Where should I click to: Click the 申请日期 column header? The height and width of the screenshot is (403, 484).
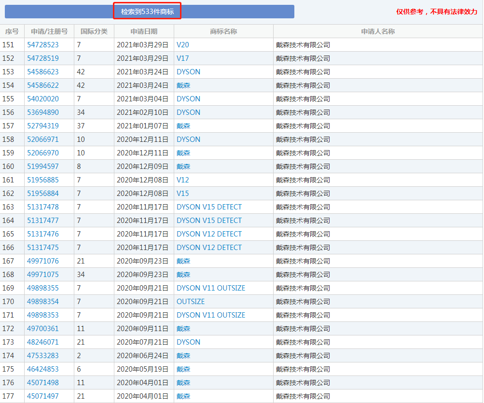click(144, 31)
